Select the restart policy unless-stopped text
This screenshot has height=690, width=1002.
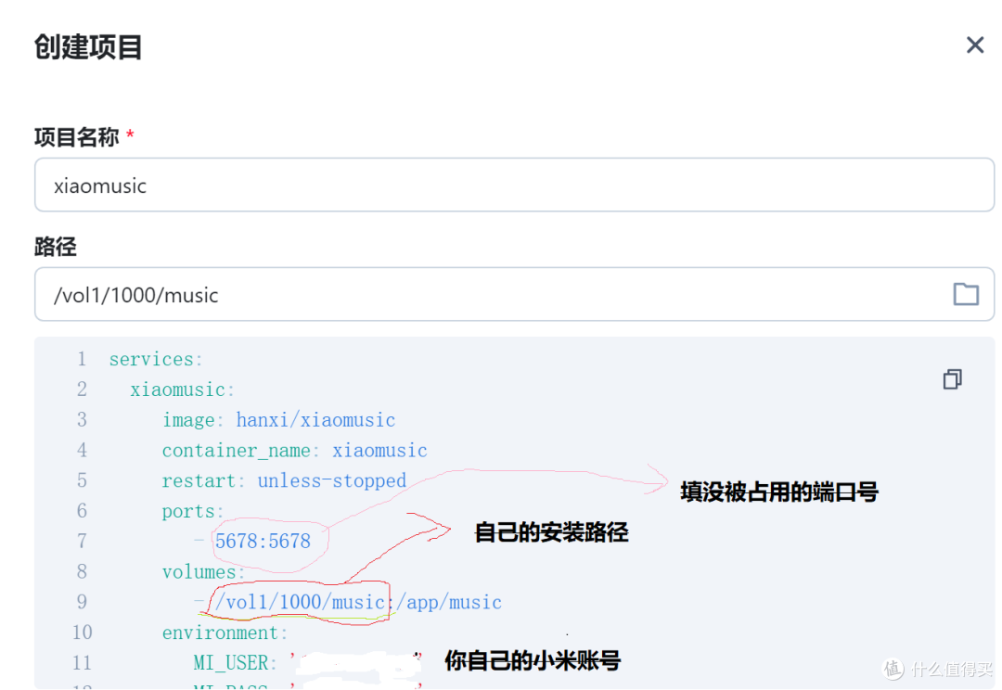(x=331, y=480)
